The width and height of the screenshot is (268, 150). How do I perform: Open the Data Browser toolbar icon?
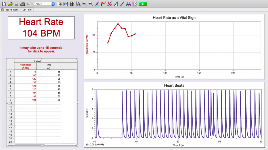pyautogui.click(x=66, y=4)
